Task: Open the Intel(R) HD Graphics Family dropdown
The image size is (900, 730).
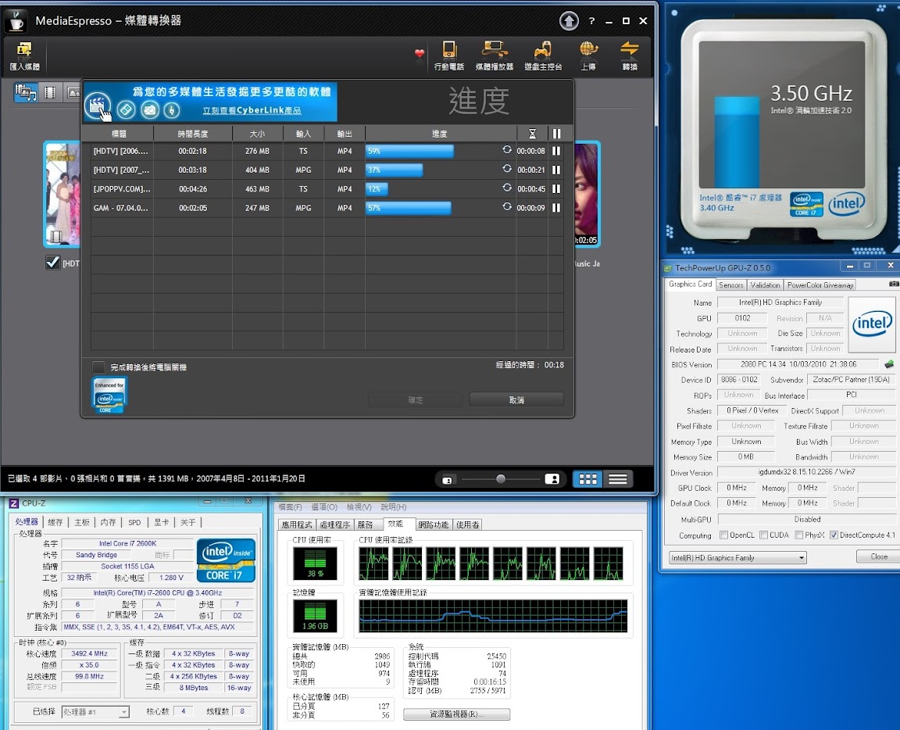Action: point(737,557)
